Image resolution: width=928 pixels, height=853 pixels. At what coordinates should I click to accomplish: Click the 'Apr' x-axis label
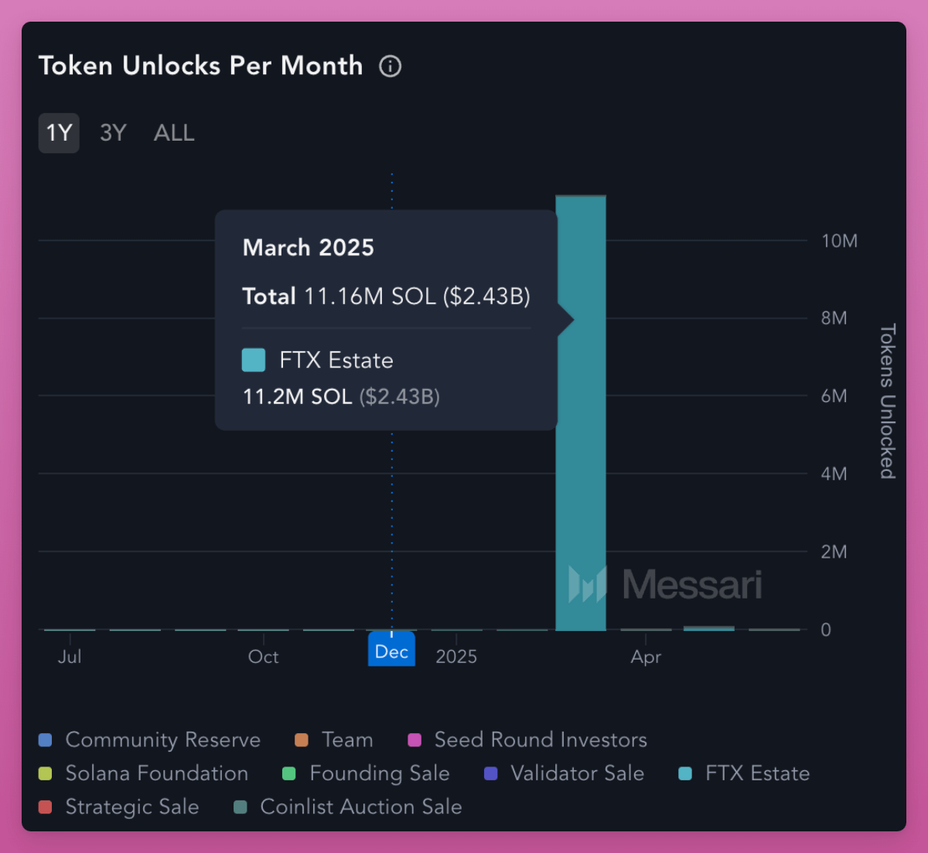(646, 657)
